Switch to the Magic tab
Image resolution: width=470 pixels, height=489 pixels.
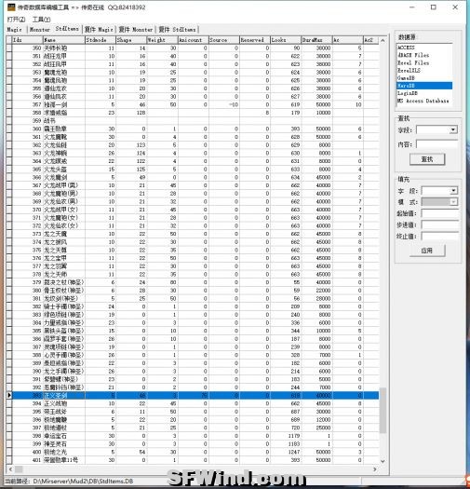(14, 29)
